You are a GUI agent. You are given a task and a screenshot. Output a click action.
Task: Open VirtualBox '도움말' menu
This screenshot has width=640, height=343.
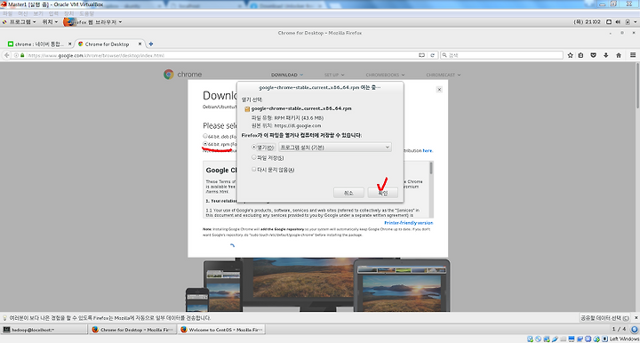pos(87,13)
